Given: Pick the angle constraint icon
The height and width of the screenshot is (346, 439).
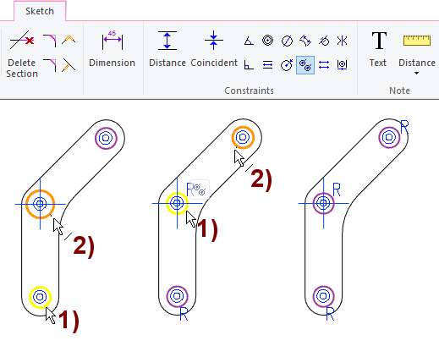Looking at the screenshot, I should click(x=249, y=41).
